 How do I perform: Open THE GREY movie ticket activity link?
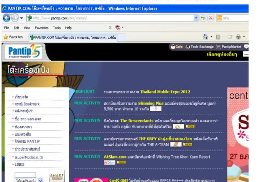(165, 139)
